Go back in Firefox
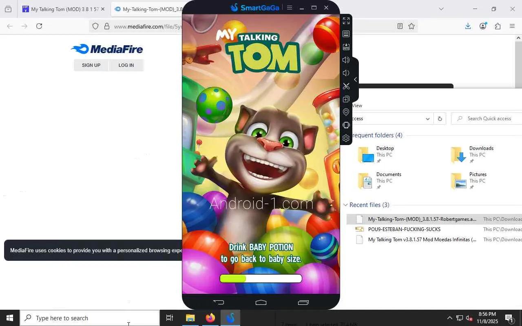Screen dimensions: 522x326 [10, 26]
